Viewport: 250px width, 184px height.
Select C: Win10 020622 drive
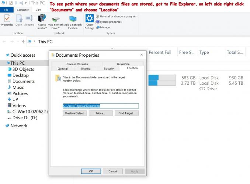tap(29, 112)
